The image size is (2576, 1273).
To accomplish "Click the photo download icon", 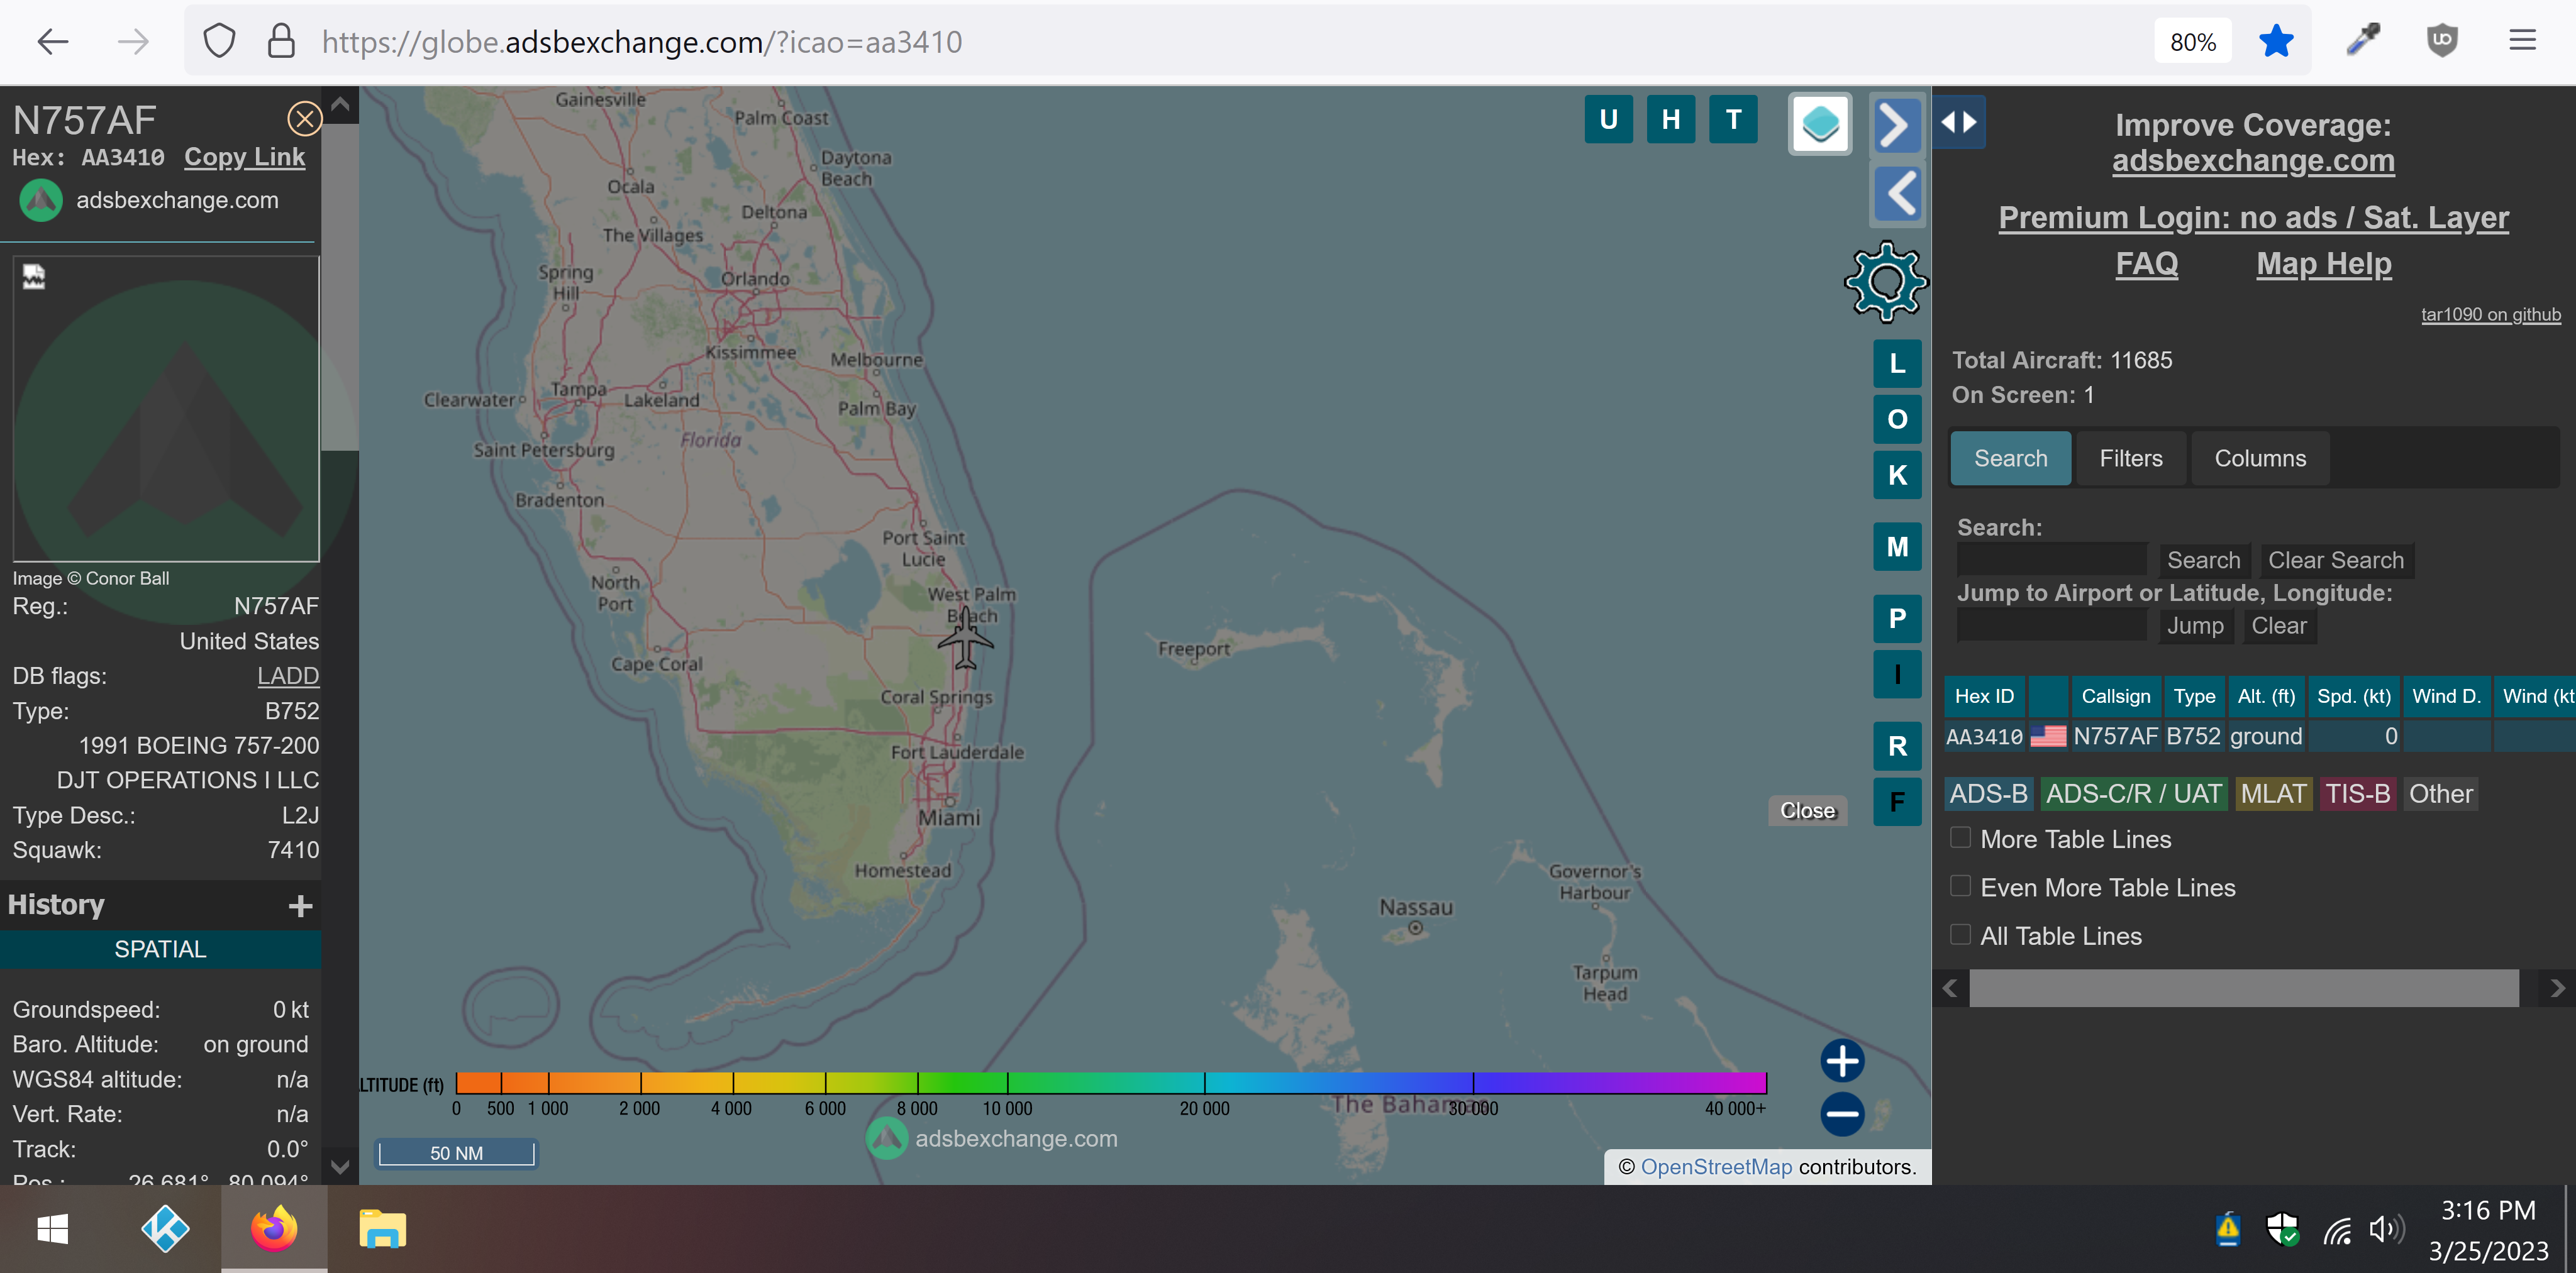I will [x=33, y=277].
